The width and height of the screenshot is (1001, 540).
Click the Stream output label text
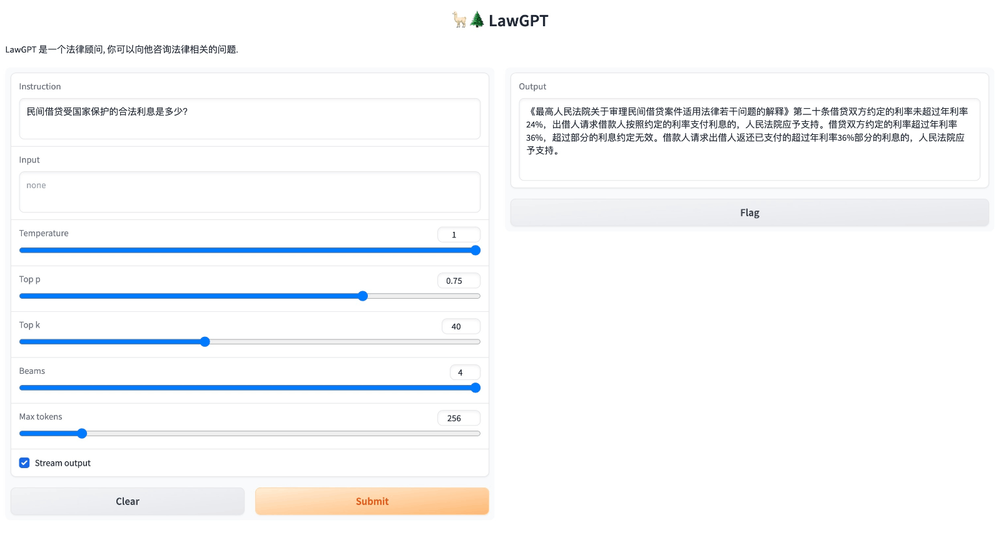63,463
